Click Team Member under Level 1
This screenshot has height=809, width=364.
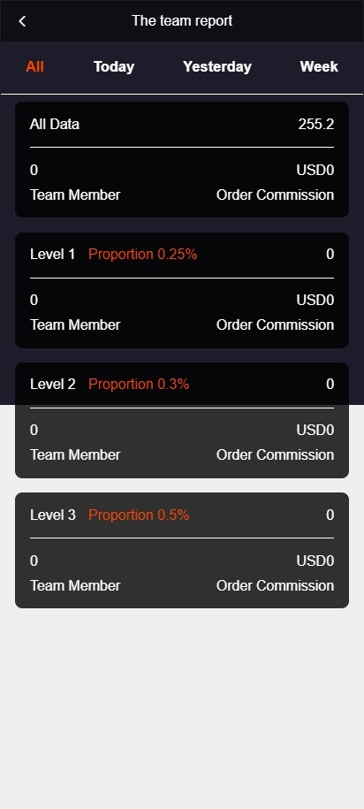click(75, 325)
